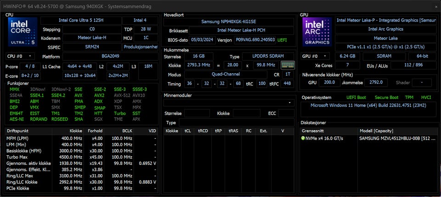Click the empty Minnemoduler Type field
441x197 pixels.
237,123
